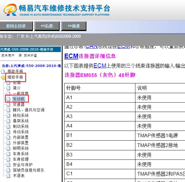Click document icon next to 术语表
The image size is (185, 182).
pyautogui.click(x=8, y=176)
